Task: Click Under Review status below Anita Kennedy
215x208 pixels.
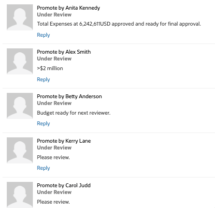Action: pos(54,15)
